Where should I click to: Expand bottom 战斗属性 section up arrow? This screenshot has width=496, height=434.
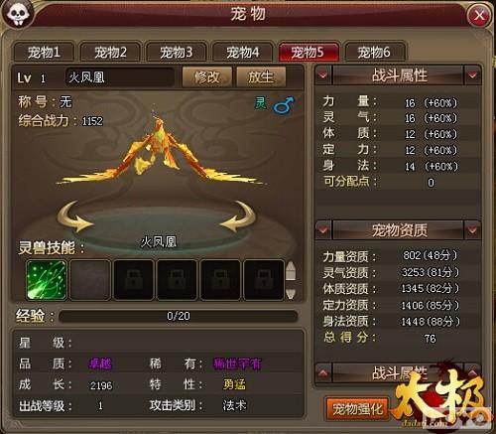coord(323,373)
